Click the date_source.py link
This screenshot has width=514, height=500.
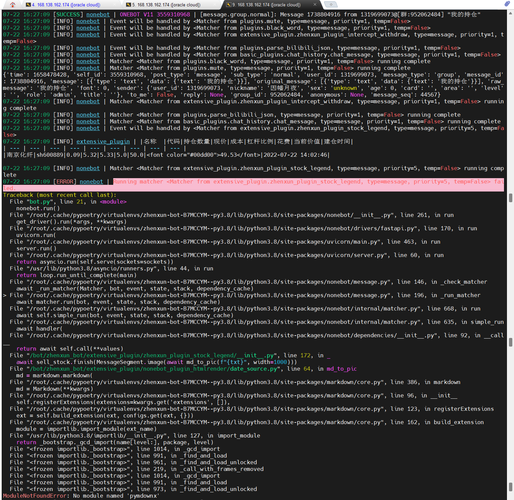point(253,369)
